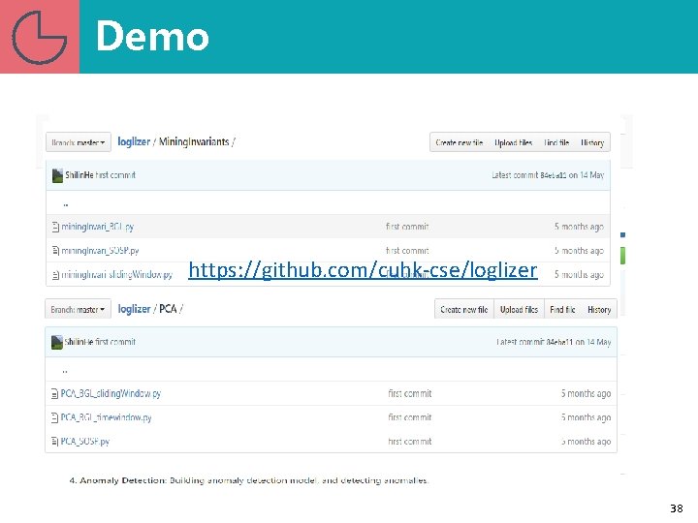Open miningInvari_BGL.py file
698x523 pixels.
(97, 227)
